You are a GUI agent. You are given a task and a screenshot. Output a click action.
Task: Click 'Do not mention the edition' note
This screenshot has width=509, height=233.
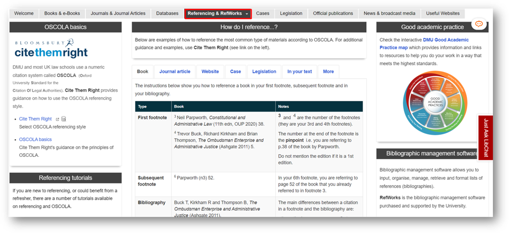(316, 160)
